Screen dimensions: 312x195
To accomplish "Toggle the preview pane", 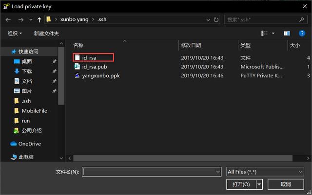I will [287, 33].
